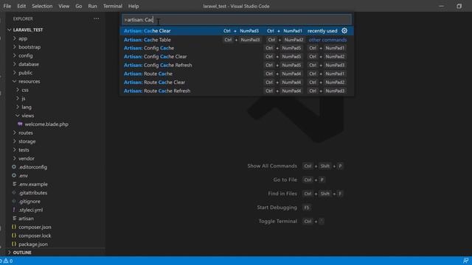This screenshot has height=265, width=472.
Task: Expand the vendor folder
Action: pos(15,158)
